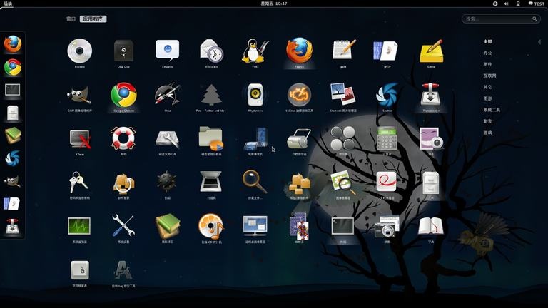Viewport: 548px width, 308px height.
Task: Open the Evolution mail client
Action: coord(211,51)
